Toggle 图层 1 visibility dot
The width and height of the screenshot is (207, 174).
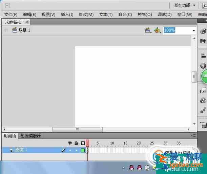click(70, 150)
